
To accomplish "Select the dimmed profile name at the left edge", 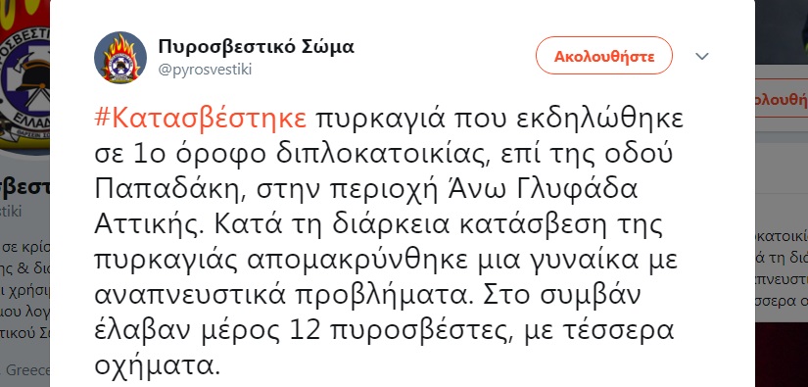I will click(x=24, y=186).
